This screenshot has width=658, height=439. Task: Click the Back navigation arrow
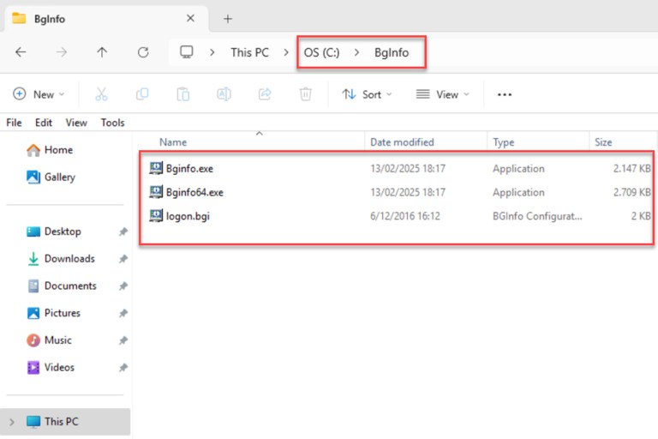tap(21, 52)
